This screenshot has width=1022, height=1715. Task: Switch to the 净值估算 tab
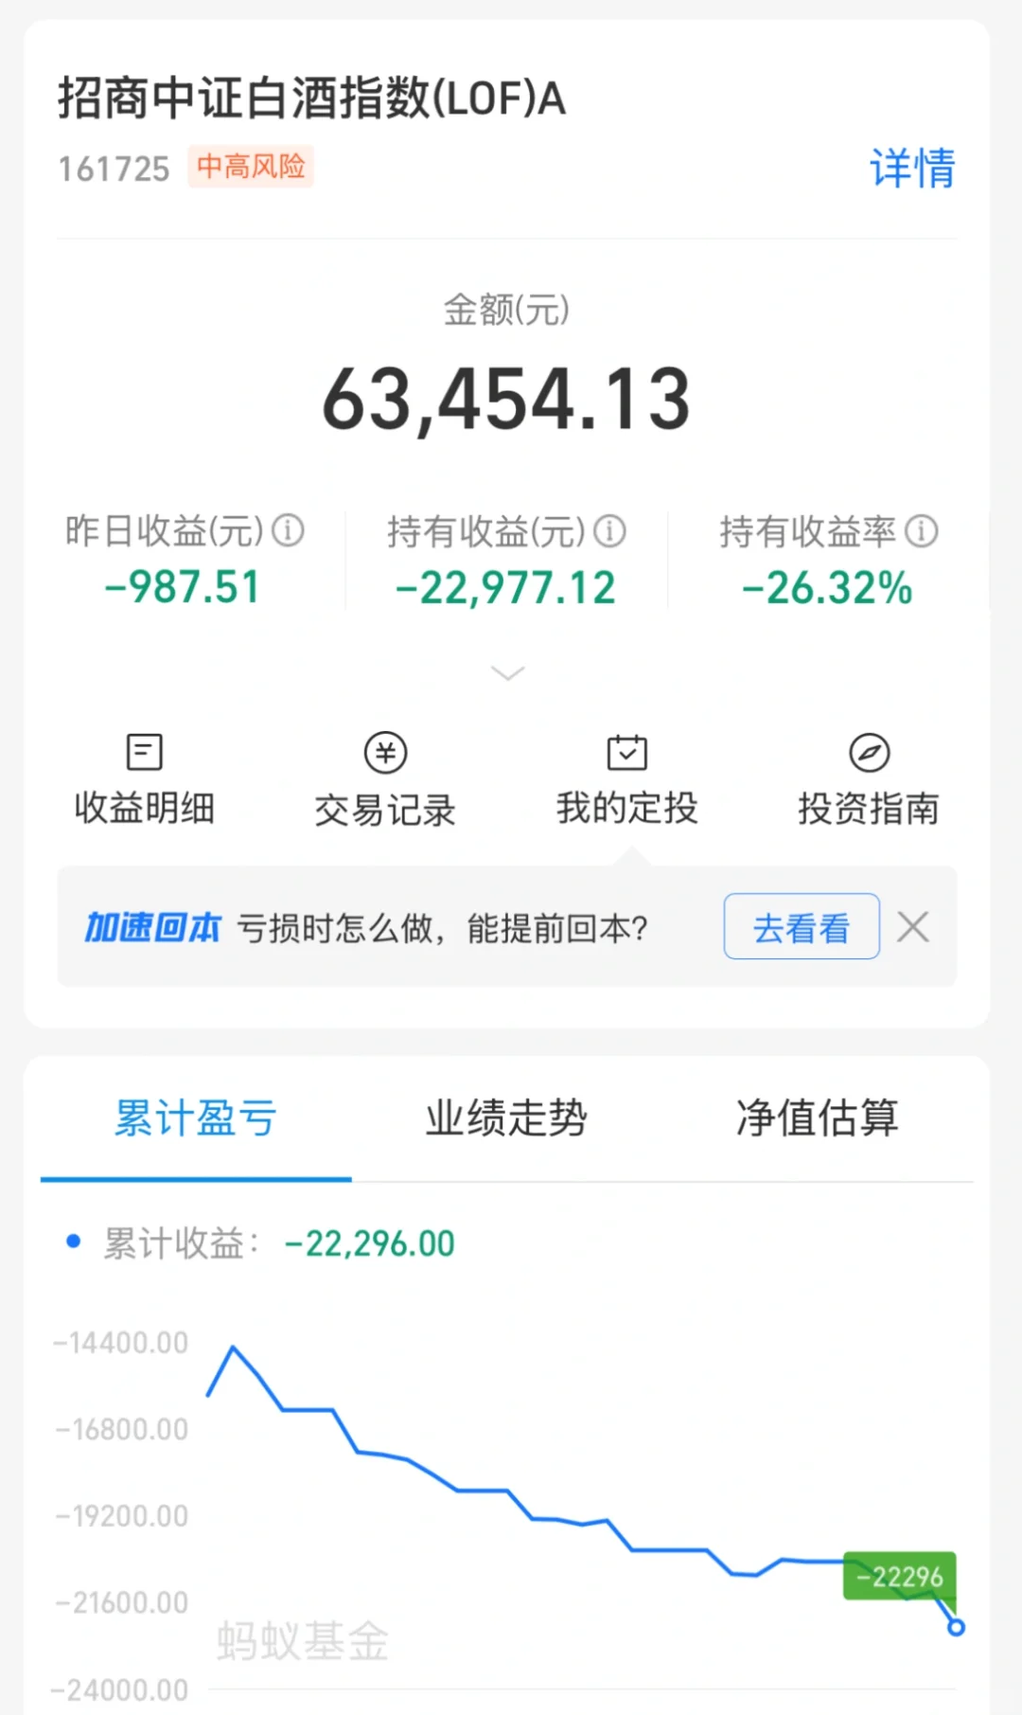pyautogui.click(x=818, y=1118)
